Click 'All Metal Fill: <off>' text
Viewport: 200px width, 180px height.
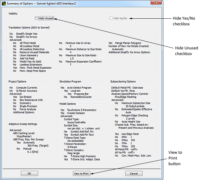[126, 149]
